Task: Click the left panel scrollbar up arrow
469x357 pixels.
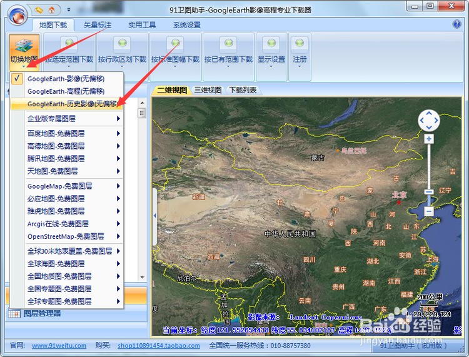Action: tap(142, 103)
